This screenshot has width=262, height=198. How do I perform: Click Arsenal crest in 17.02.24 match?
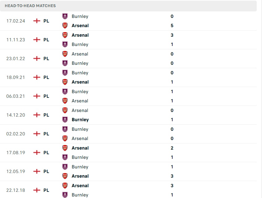pos(65,26)
